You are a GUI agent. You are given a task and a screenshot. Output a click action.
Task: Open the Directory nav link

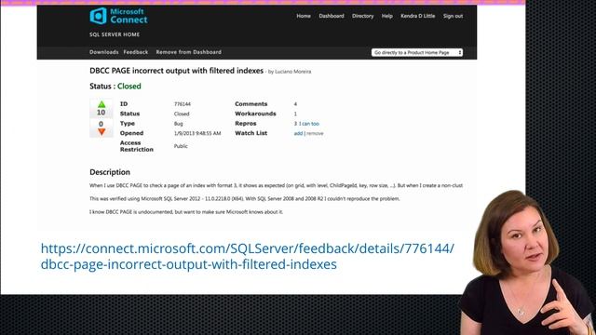pyautogui.click(x=362, y=16)
